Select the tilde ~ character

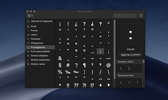pos(109,79)
